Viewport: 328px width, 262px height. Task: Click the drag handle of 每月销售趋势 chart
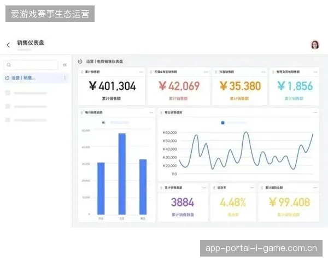pos(81,112)
